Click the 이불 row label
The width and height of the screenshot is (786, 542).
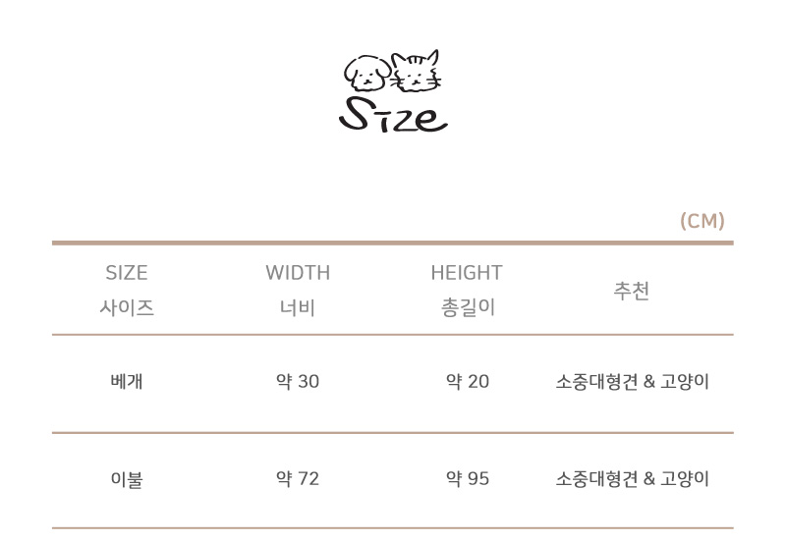(x=127, y=480)
